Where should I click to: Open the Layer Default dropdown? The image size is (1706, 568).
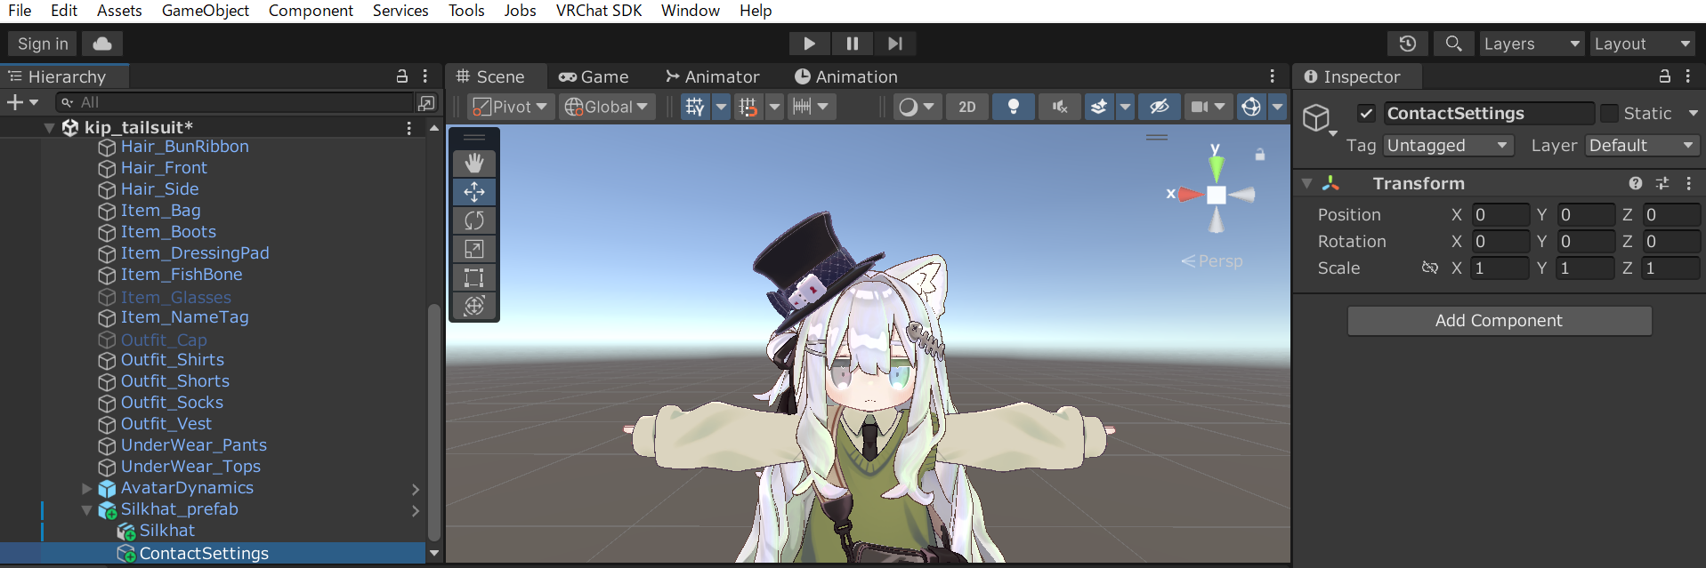1642,145
